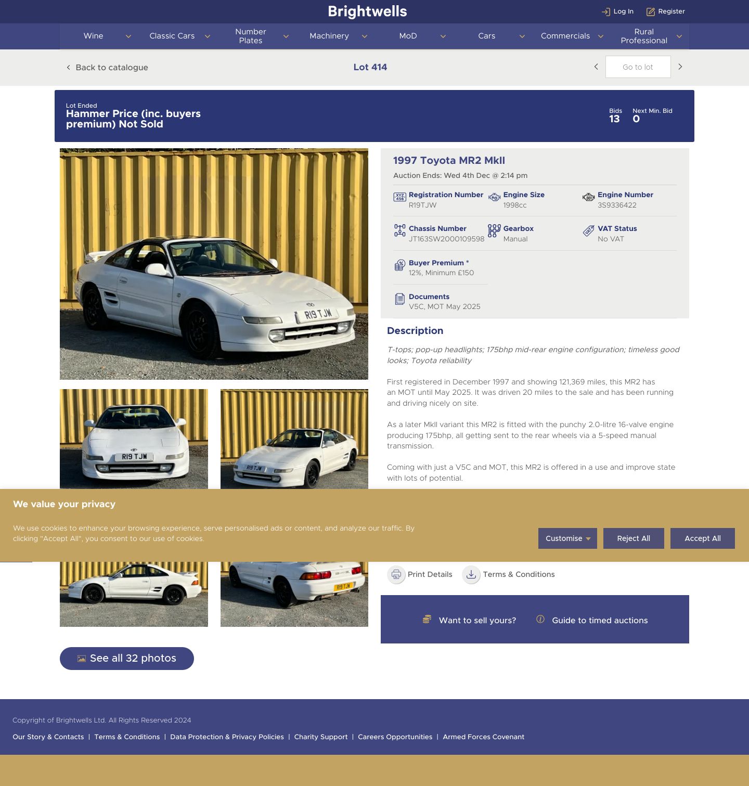Viewport: 749px width, 786px height.
Task: Click the 1997 Toyota MR2 MkII title
Action: pyautogui.click(x=449, y=160)
